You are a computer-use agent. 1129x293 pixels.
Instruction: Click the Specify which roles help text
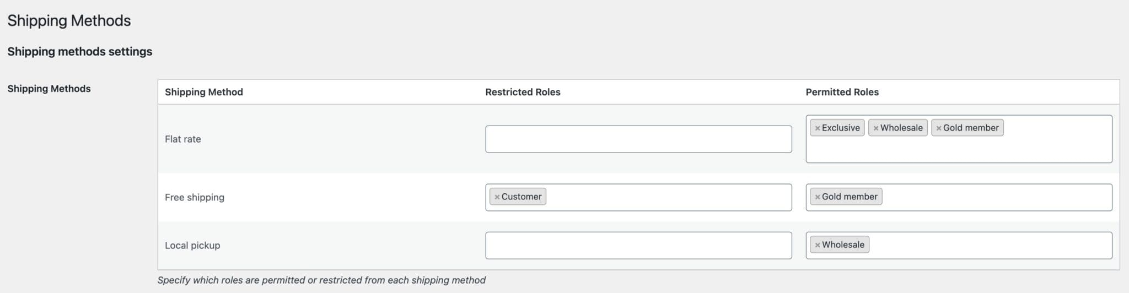pos(321,280)
